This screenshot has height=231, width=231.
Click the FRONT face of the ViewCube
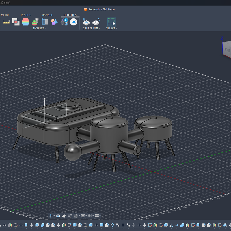(x=226, y=50)
